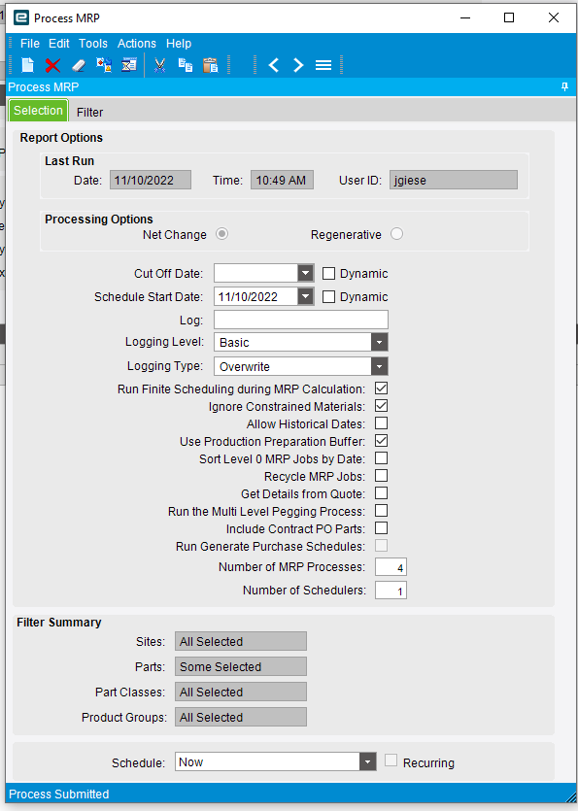Image resolution: width=578 pixels, height=811 pixels.
Task: Open the Tools menu
Action: (93, 44)
